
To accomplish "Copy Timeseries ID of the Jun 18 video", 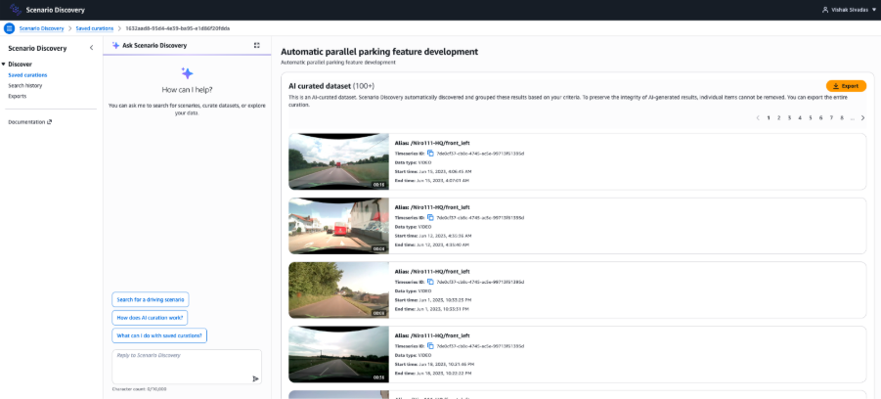I will [x=430, y=345].
